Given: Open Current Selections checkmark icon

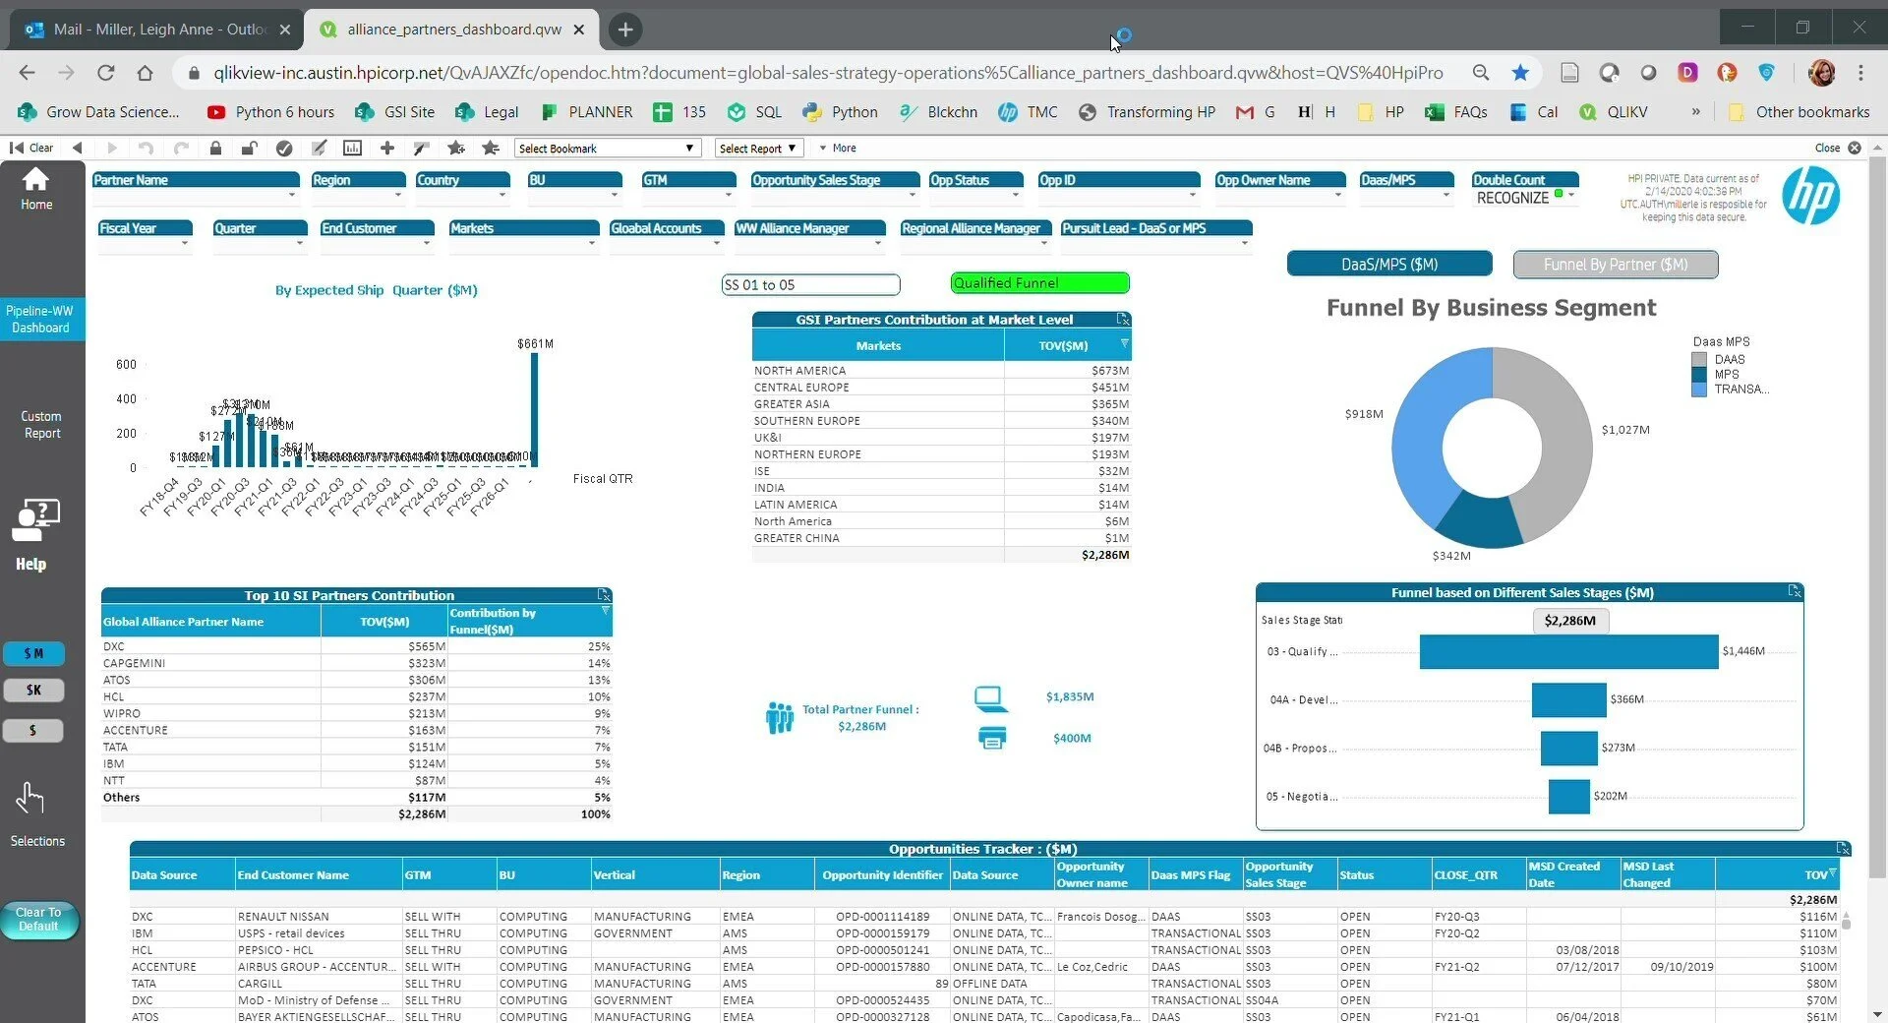Looking at the screenshot, I should [x=284, y=148].
